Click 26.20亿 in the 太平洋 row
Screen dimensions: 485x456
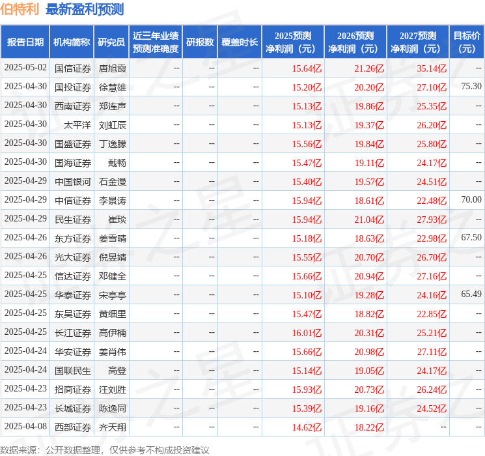(432, 125)
